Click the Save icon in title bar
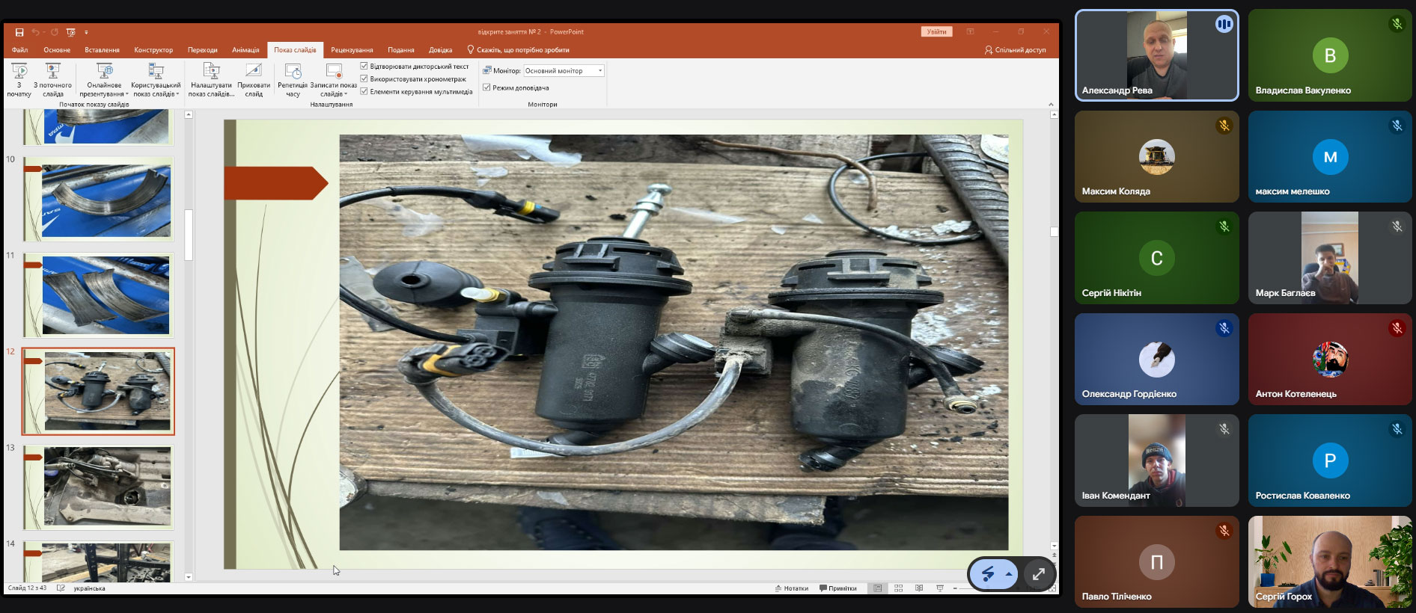Image resolution: width=1416 pixels, height=613 pixels. coord(19,32)
